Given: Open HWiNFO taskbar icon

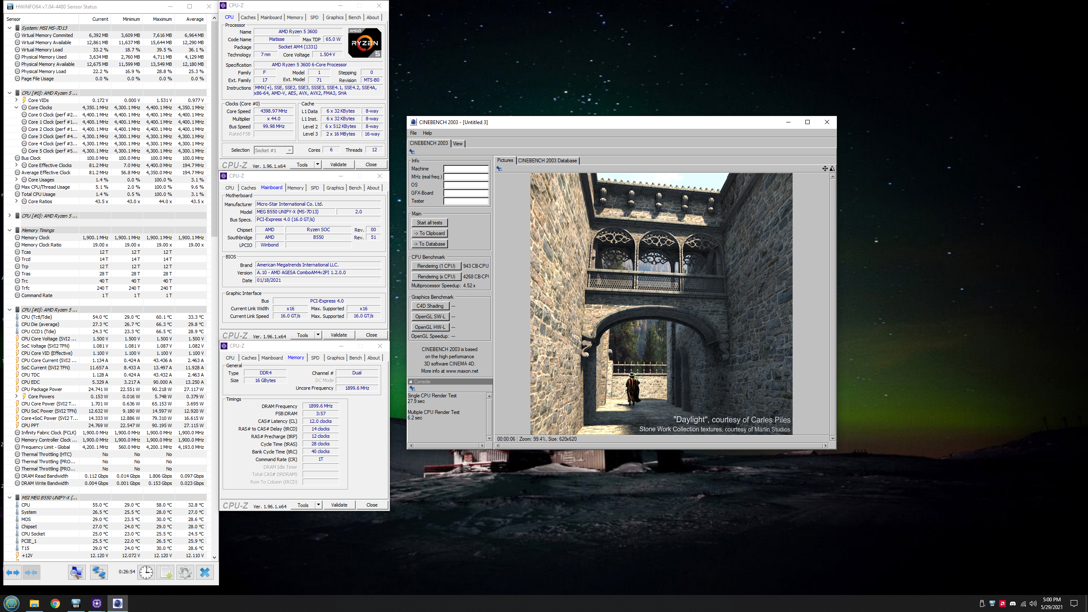Looking at the screenshot, I should point(76,603).
